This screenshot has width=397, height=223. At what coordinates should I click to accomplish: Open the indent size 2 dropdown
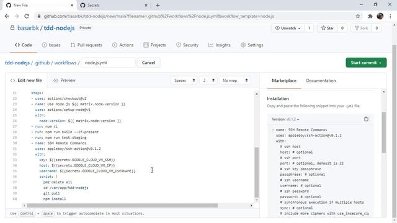[208, 81]
